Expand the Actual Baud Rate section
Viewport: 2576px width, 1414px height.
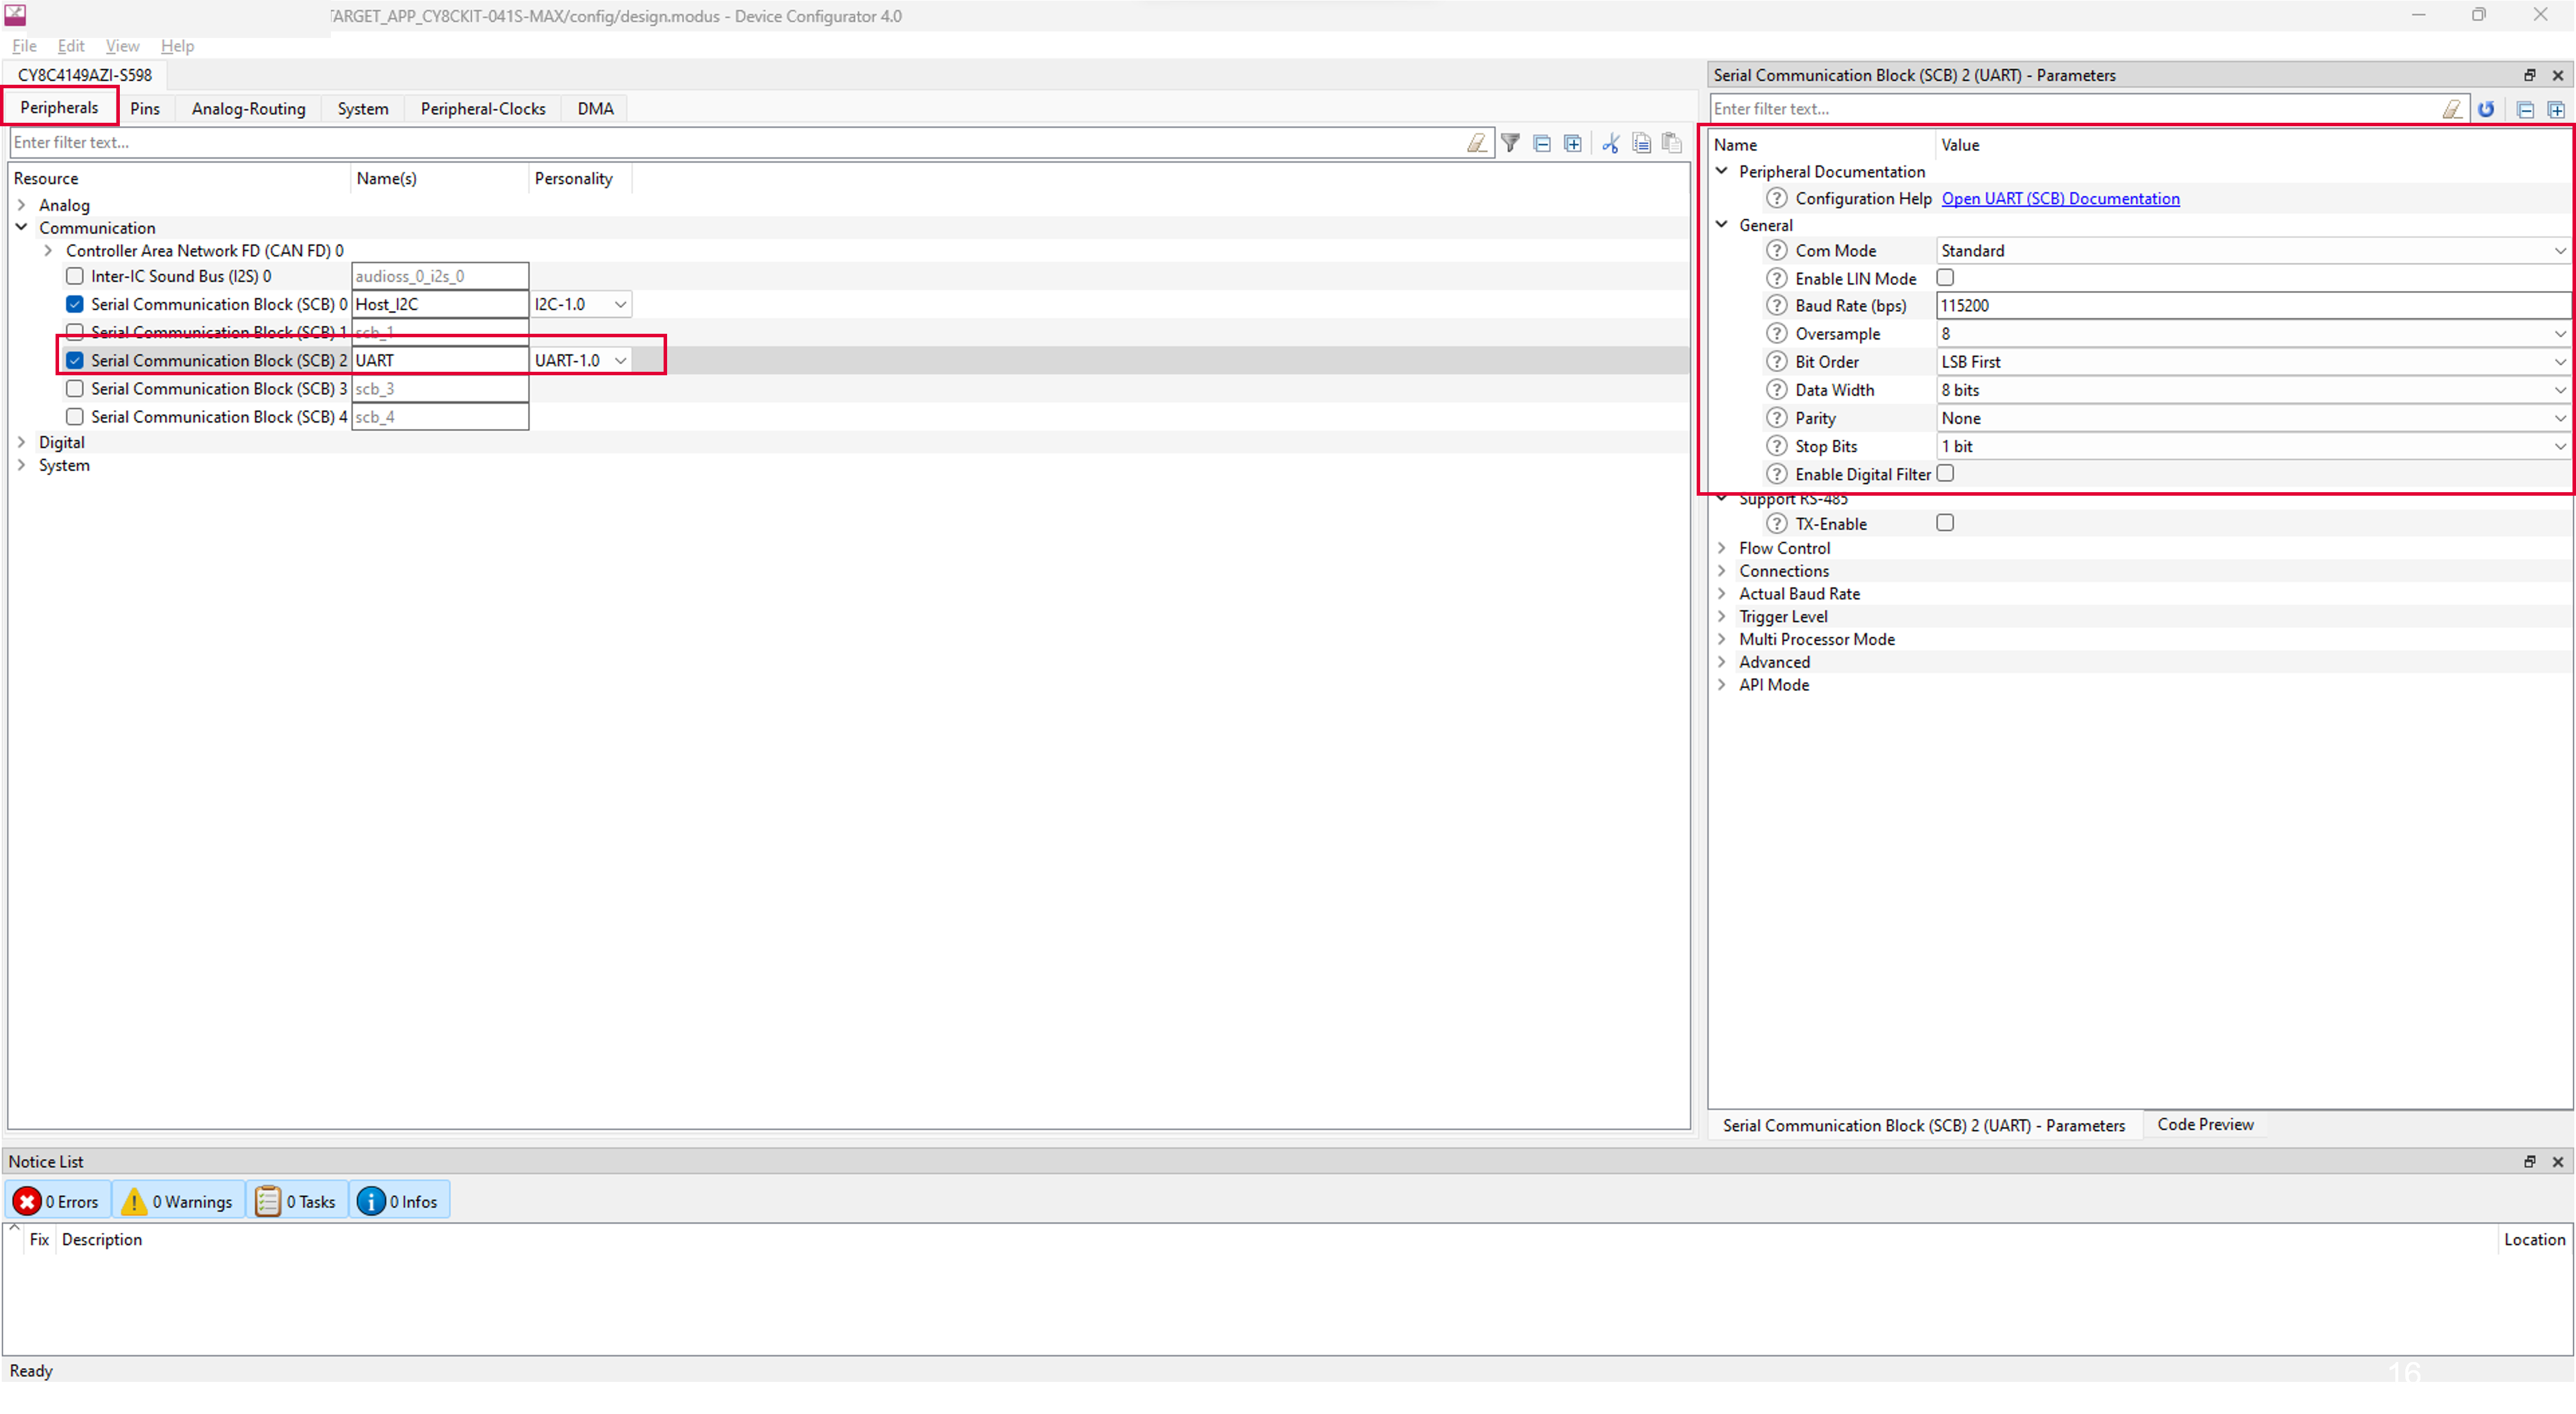point(1722,593)
